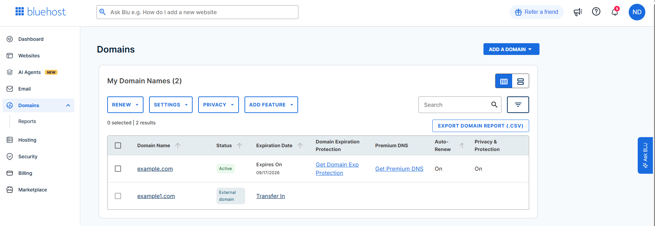Image resolution: width=655 pixels, height=226 pixels.
Task: Open the PRIVACY dropdown
Action: coord(219,105)
